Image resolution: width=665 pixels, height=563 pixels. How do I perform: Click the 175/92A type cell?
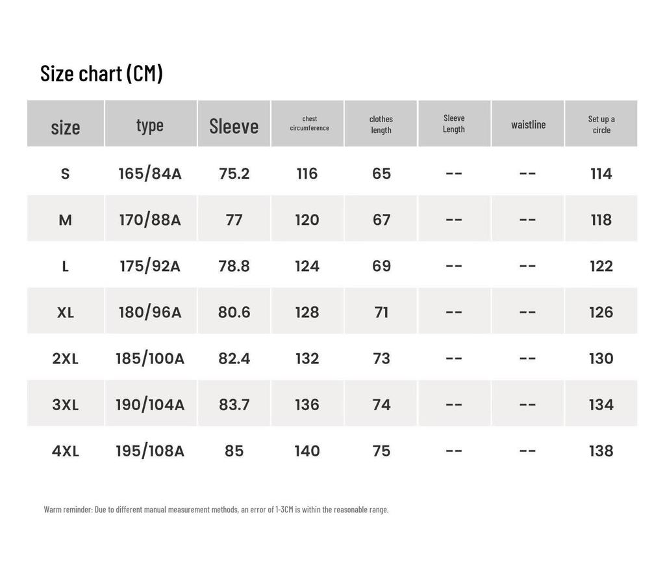coord(150,266)
